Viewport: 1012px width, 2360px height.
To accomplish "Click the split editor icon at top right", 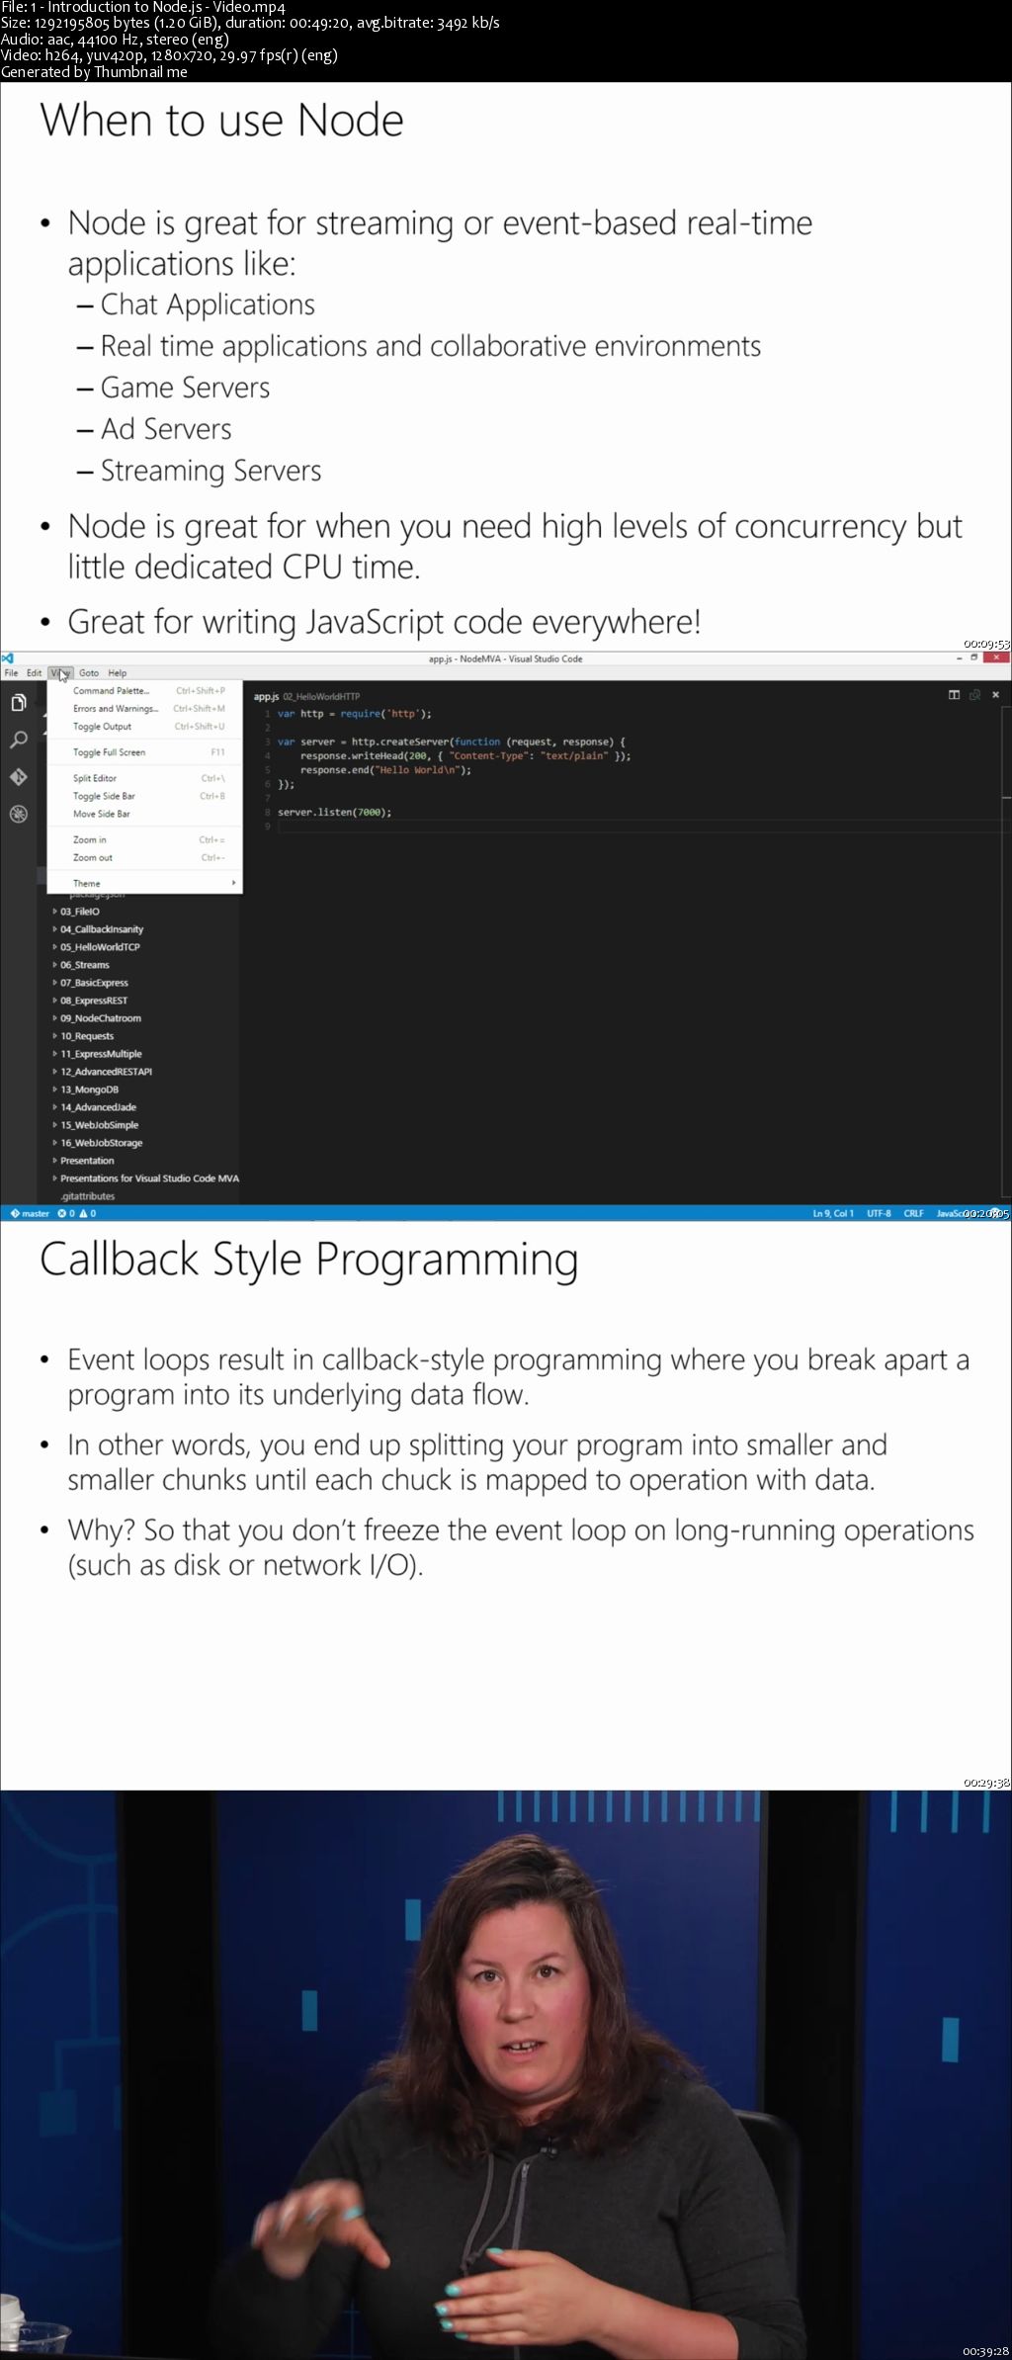I will (x=954, y=695).
